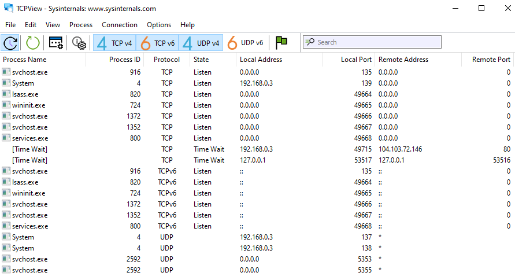Open the View menu
Image resolution: width=515 pixels, height=276 pixels.
pyautogui.click(x=53, y=25)
